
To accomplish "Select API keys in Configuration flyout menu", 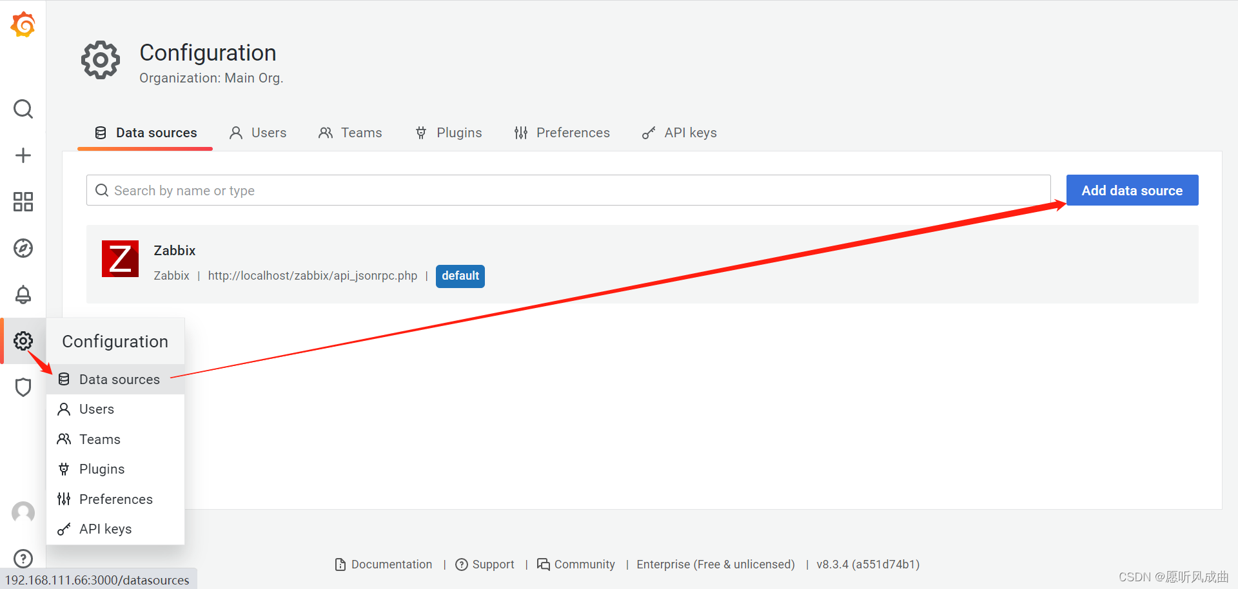I will pyautogui.click(x=115, y=529).
